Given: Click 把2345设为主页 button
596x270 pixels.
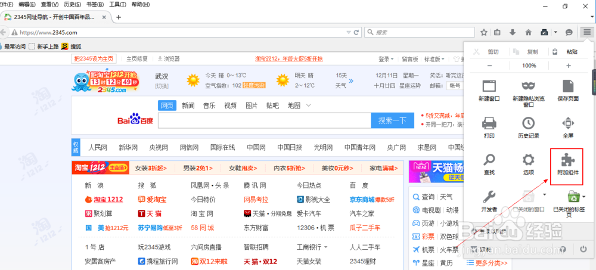Looking at the screenshot, I should point(94,59).
